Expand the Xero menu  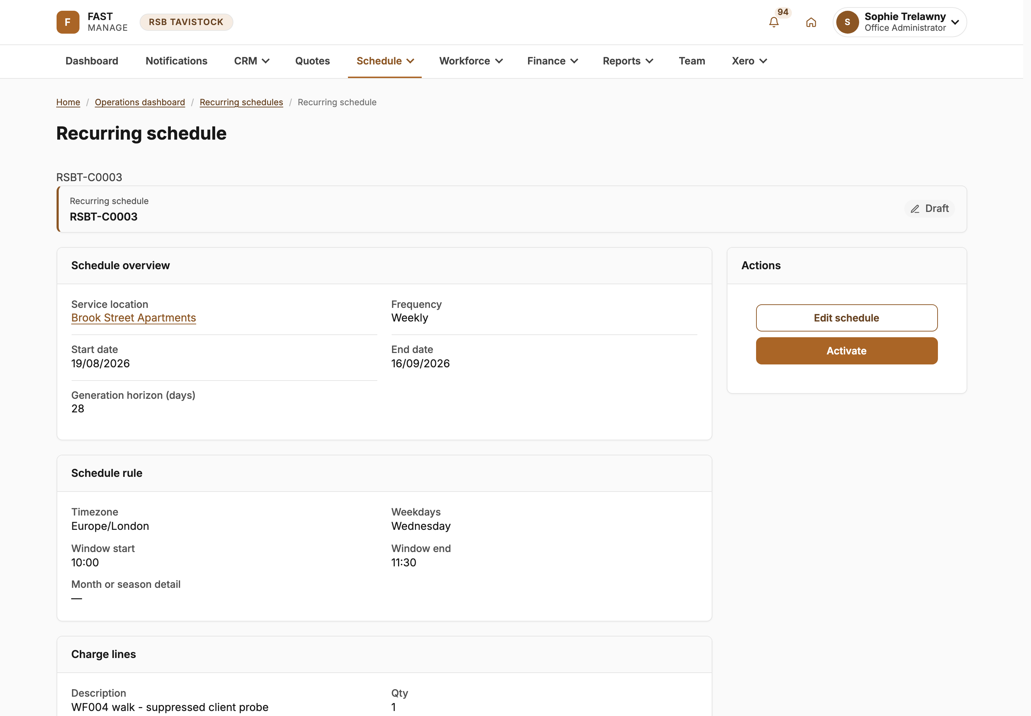749,61
